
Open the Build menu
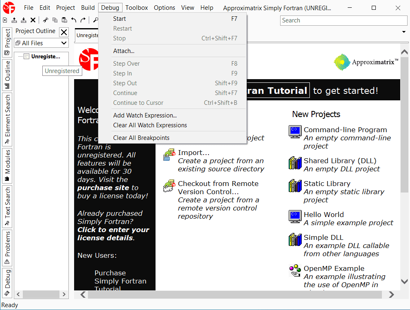(x=88, y=8)
